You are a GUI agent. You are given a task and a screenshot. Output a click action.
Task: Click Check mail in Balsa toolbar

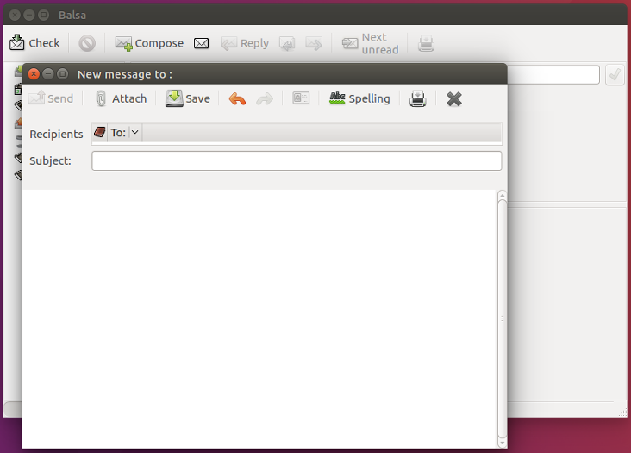point(34,42)
